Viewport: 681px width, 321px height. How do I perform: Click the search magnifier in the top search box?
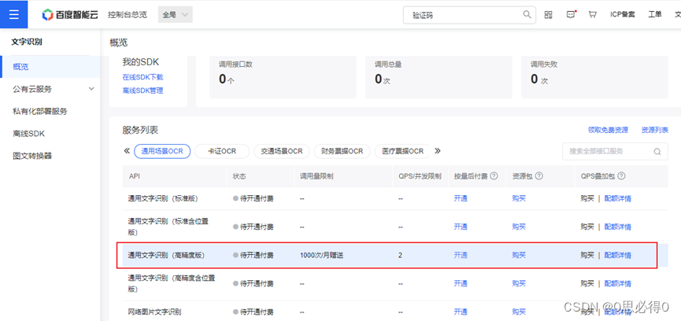coord(527,14)
